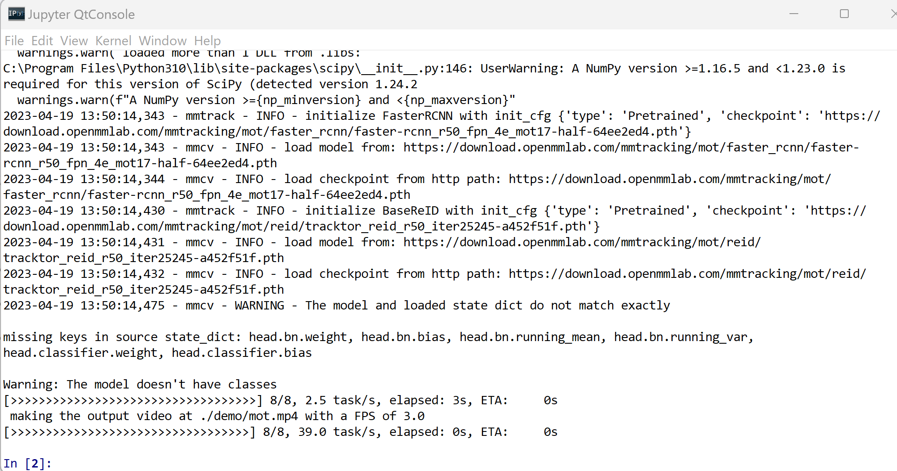Click the In [2]: input prompt
This screenshot has width=897, height=471.
tap(28, 463)
